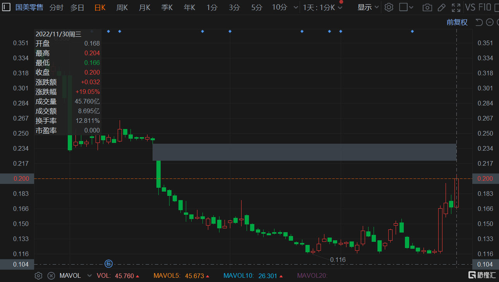This screenshot has height=282, width=499.
Task: Click the MAVOL10 value 26.301
Action: [x=268, y=276]
